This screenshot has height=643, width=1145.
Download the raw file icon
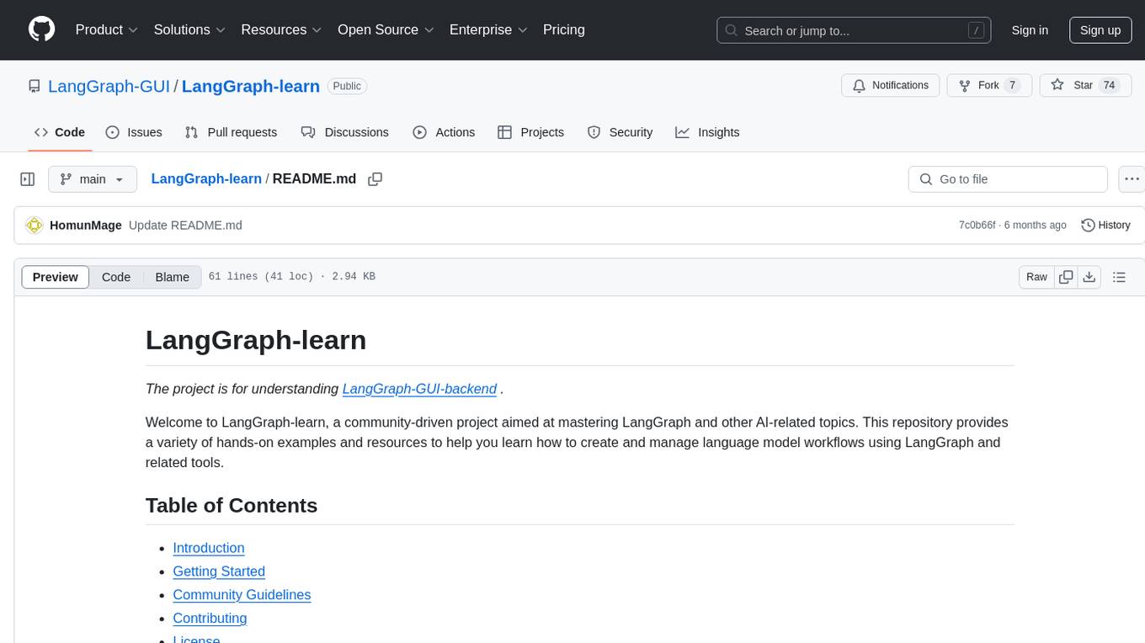[1089, 277]
